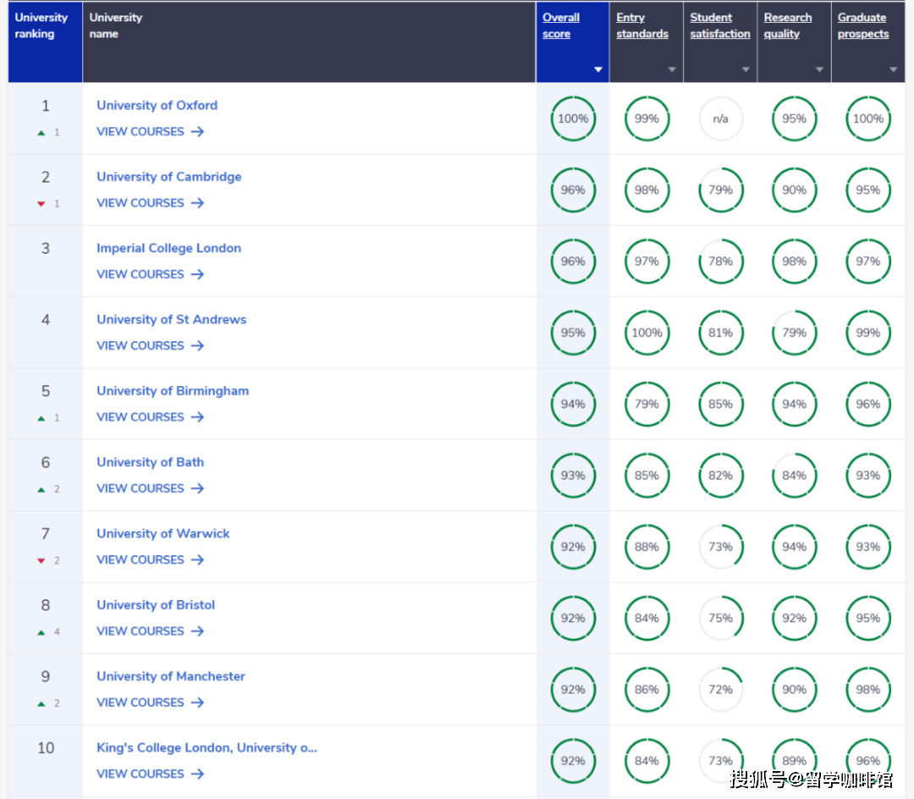914x799 pixels.
Task: Click Manchester's 86% entry standards circle
Action: [647, 690]
